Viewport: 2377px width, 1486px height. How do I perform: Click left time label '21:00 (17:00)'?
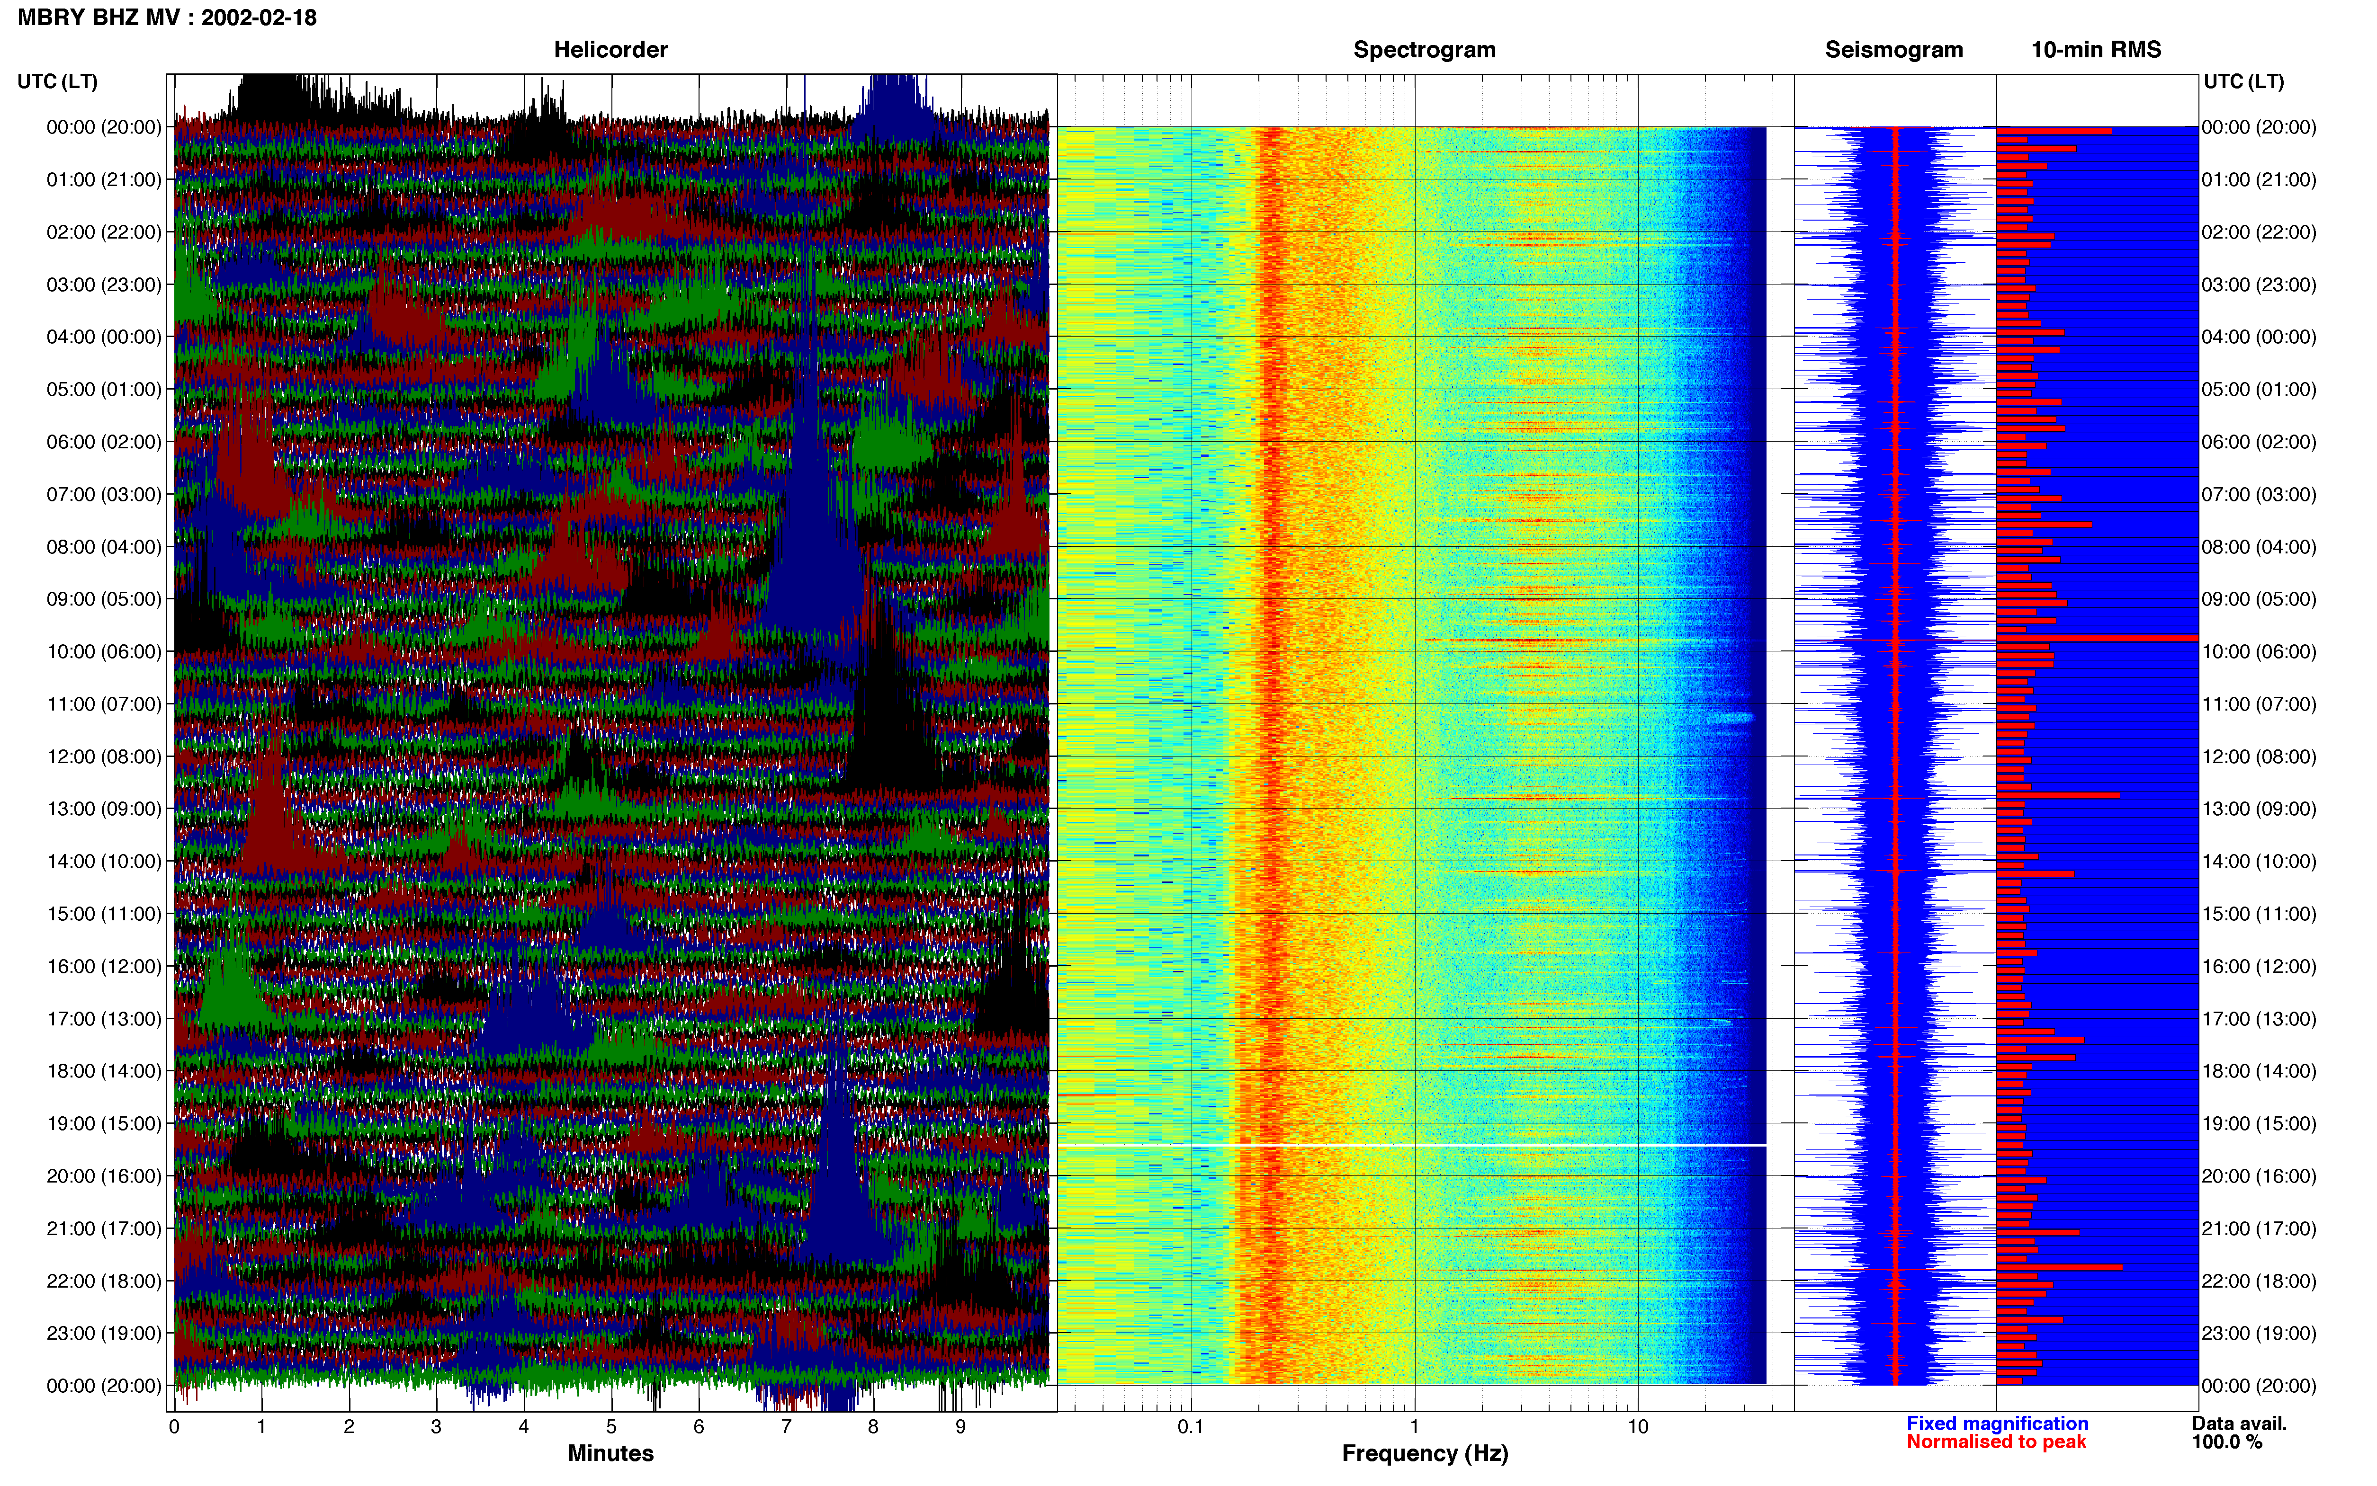[x=104, y=1228]
